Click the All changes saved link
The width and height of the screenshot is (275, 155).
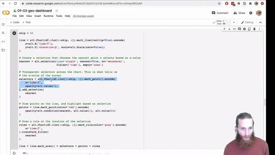click(x=83, y=16)
